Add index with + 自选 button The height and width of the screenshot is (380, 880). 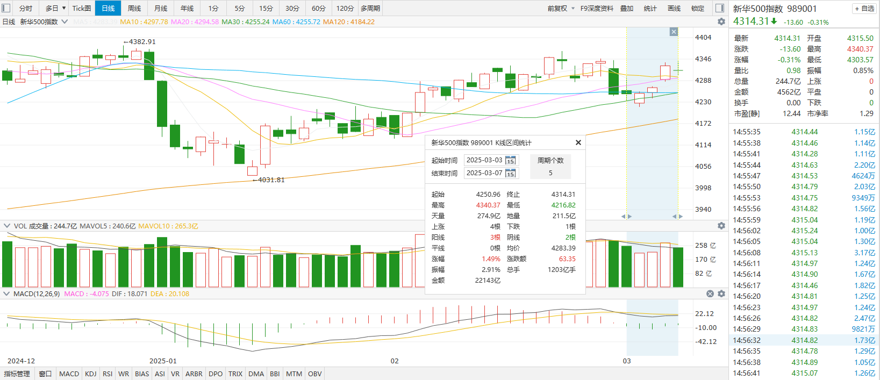(864, 8)
